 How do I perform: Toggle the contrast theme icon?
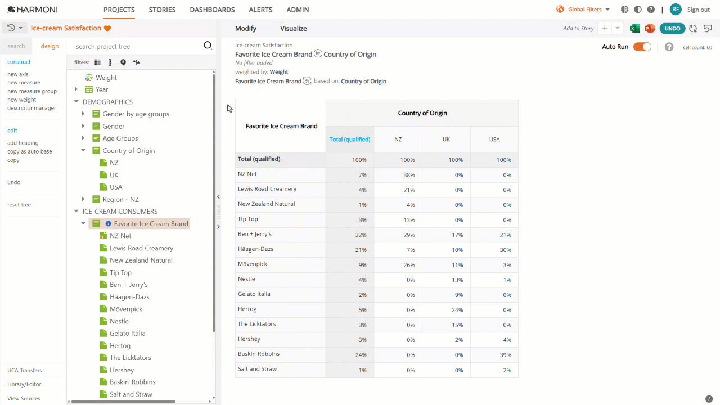tap(638, 10)
